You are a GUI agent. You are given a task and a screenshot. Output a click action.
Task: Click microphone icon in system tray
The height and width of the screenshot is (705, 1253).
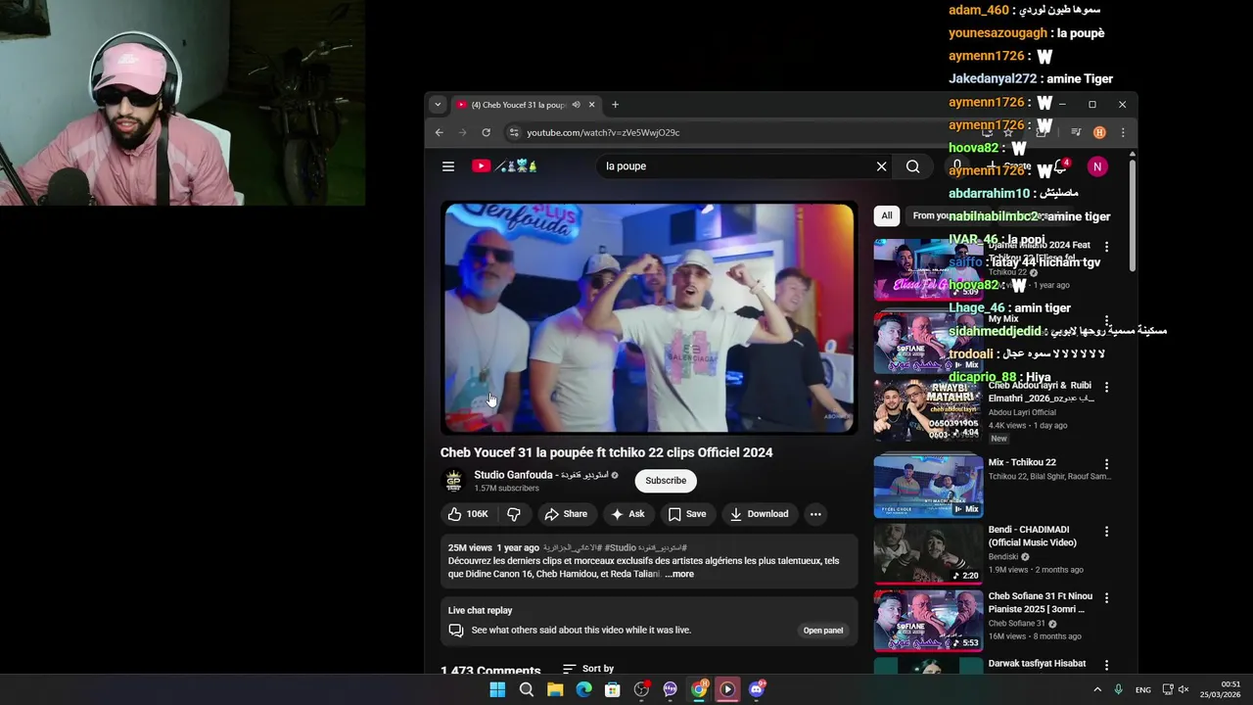1118,689
